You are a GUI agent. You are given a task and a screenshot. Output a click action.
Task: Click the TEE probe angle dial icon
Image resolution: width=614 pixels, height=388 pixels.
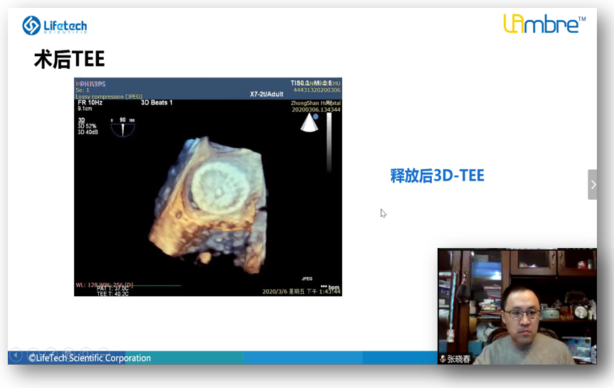pyautogui.click(x=122, y=127)
